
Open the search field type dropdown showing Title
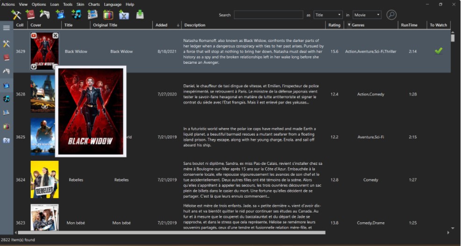click(328, 15)
